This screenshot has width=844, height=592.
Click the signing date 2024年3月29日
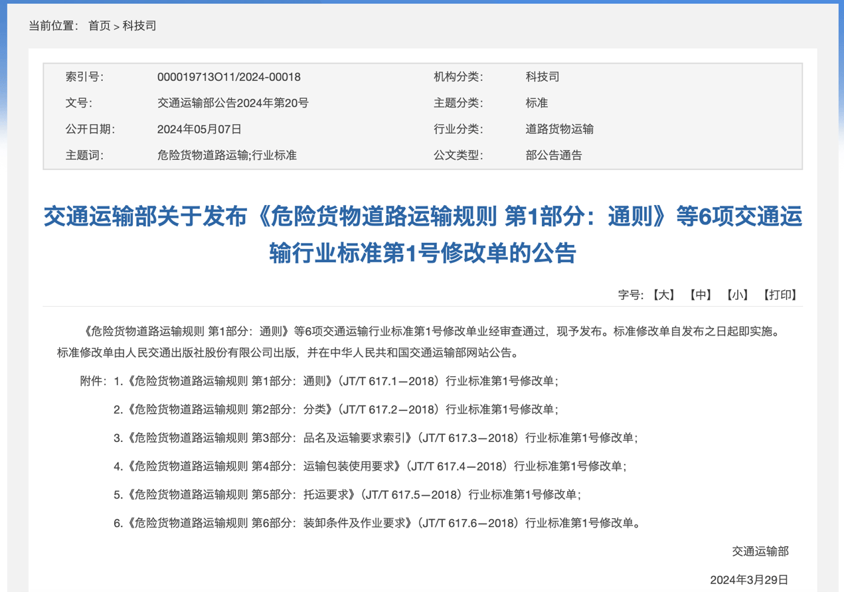click(748, 579)
